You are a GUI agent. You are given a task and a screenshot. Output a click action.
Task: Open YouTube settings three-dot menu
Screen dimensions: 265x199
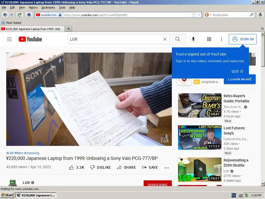tap(222, 39)
